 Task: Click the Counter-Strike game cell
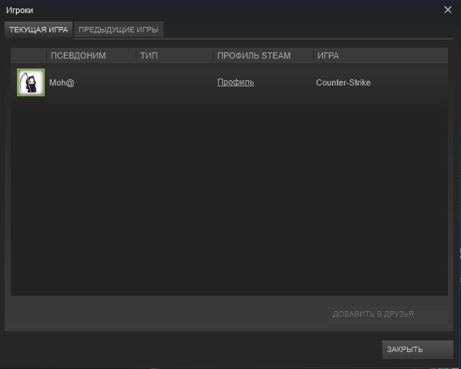click(343, 83)
